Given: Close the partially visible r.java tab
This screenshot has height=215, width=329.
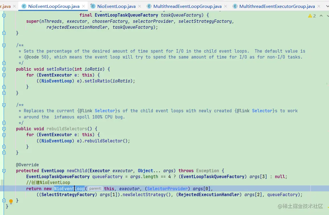Looking at the screenshot, I should (14, 6).
